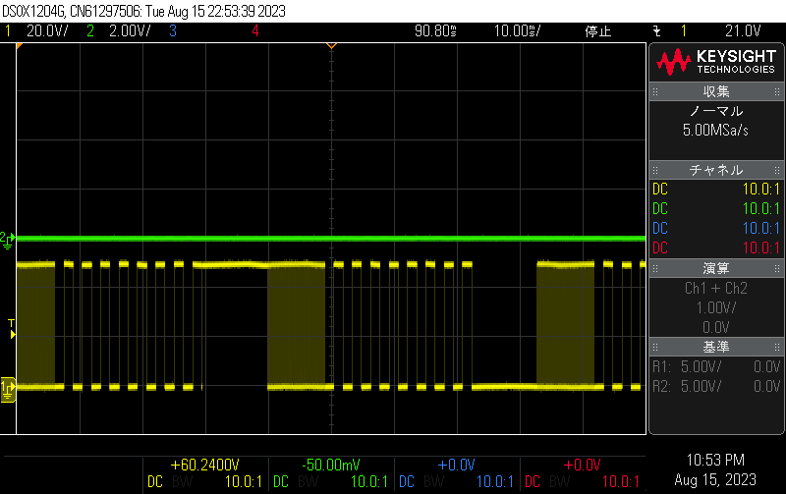Click the orange trigger time reference triangle

point(331,46)
